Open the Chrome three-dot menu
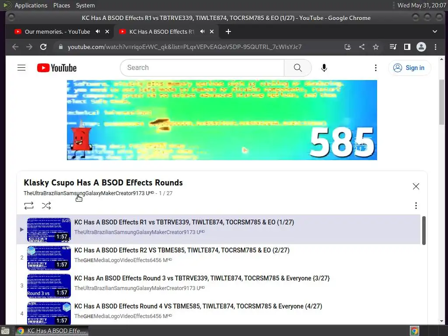 click(435, 47)
